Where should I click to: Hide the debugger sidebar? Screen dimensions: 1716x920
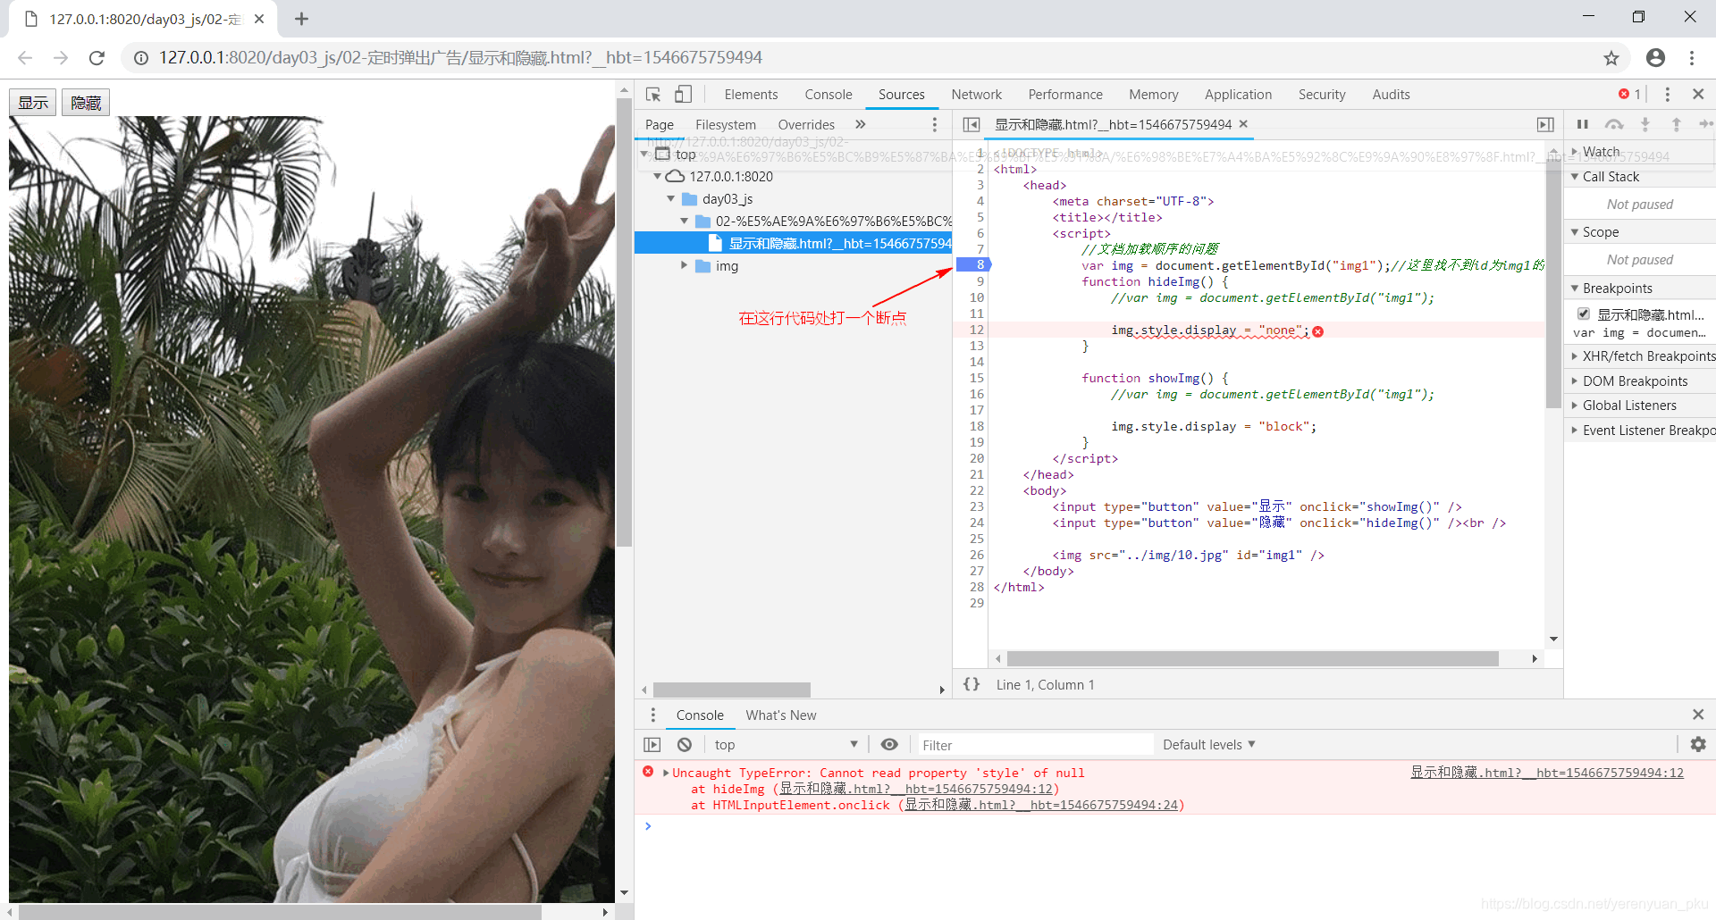(1545, 124)
